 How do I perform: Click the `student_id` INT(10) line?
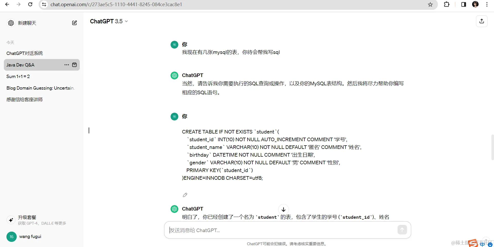(267, 139)
